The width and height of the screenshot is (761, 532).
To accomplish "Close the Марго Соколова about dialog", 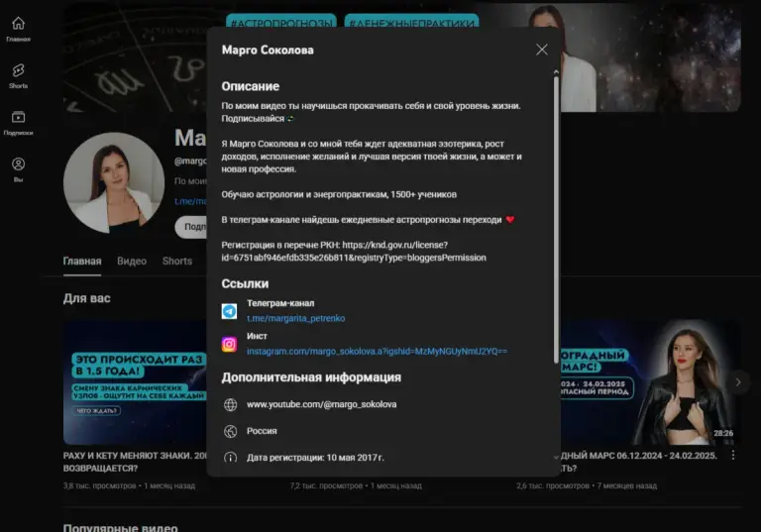I will pyautogui.click(x=542, y=50).
